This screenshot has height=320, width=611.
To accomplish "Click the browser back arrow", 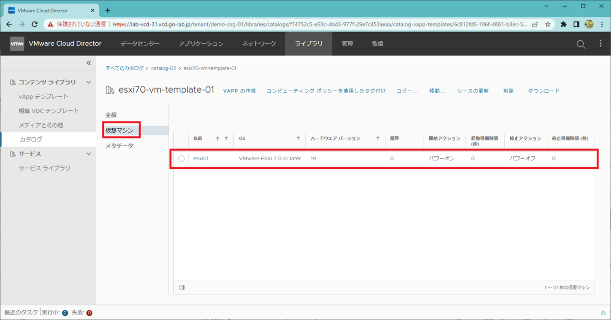I will (9, 24).
